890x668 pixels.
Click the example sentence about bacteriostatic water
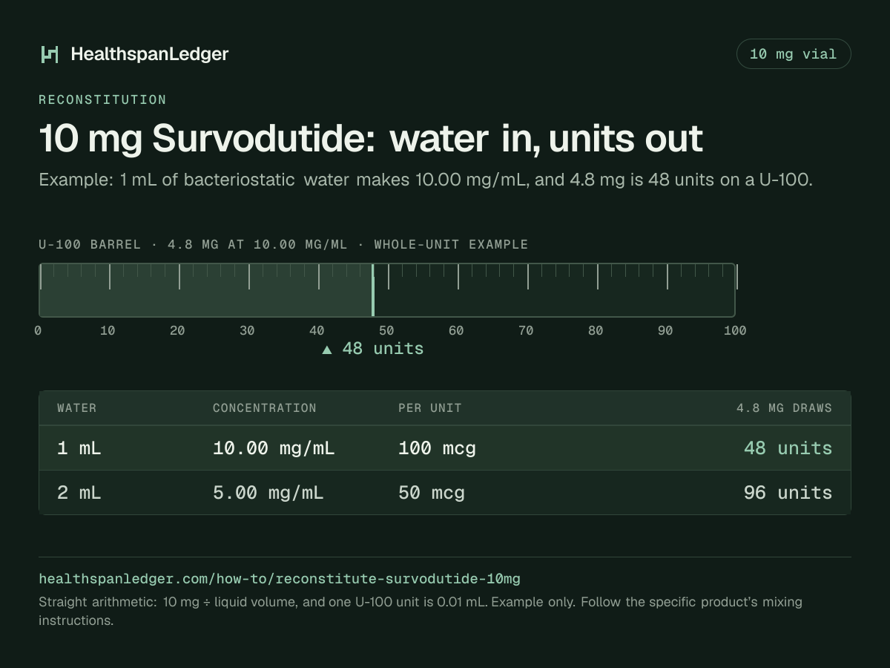(x=426, y=180)
